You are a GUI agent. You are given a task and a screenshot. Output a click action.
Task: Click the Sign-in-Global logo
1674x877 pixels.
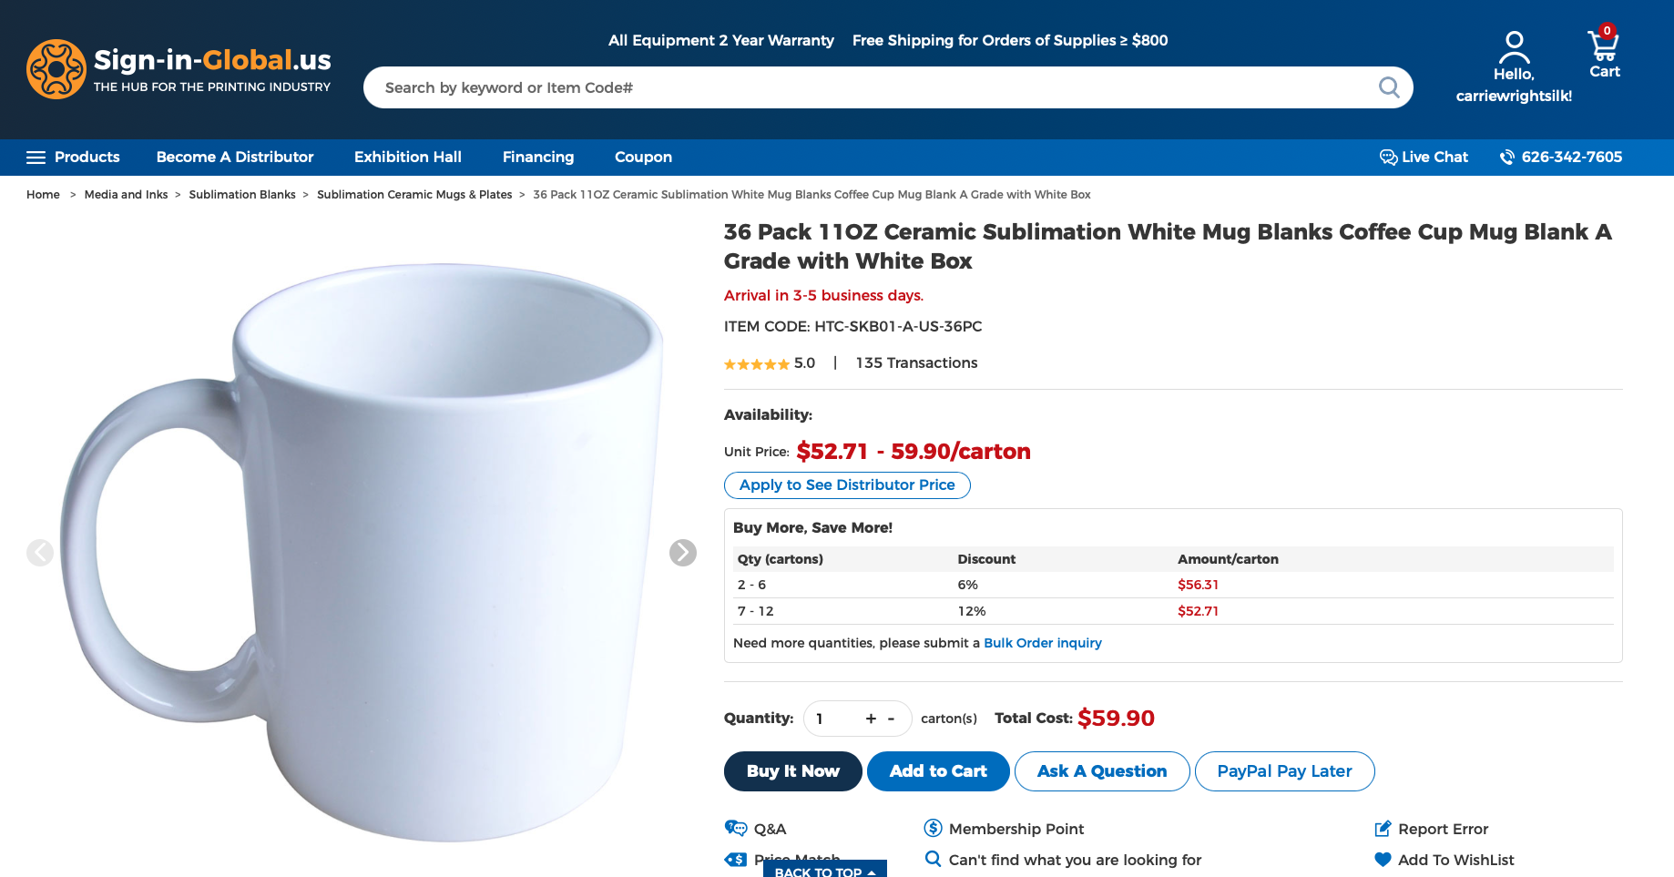tap(179, 69)
